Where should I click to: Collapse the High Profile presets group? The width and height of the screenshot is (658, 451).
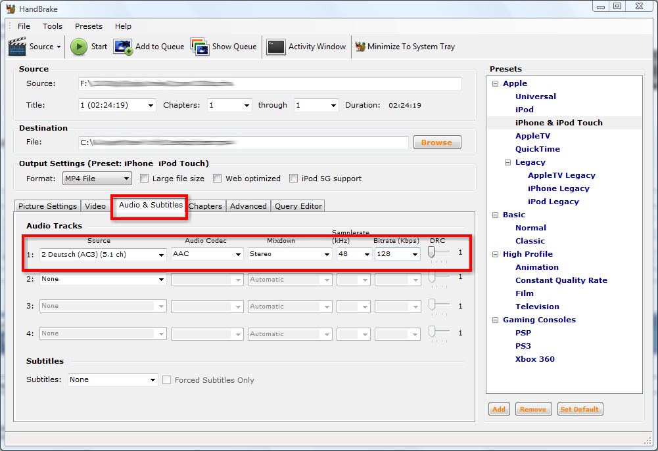[495, 254]
